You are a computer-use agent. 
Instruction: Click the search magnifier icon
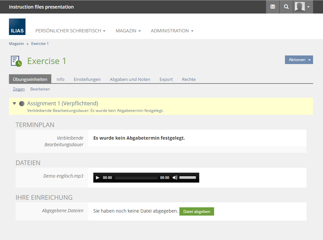[286, 7]
